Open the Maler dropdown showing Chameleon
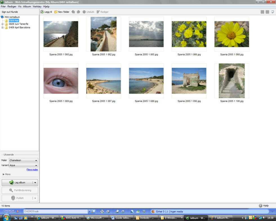 click(23, 160)
